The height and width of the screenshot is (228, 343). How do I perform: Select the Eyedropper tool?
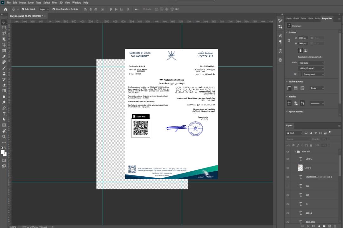(4, 56)
